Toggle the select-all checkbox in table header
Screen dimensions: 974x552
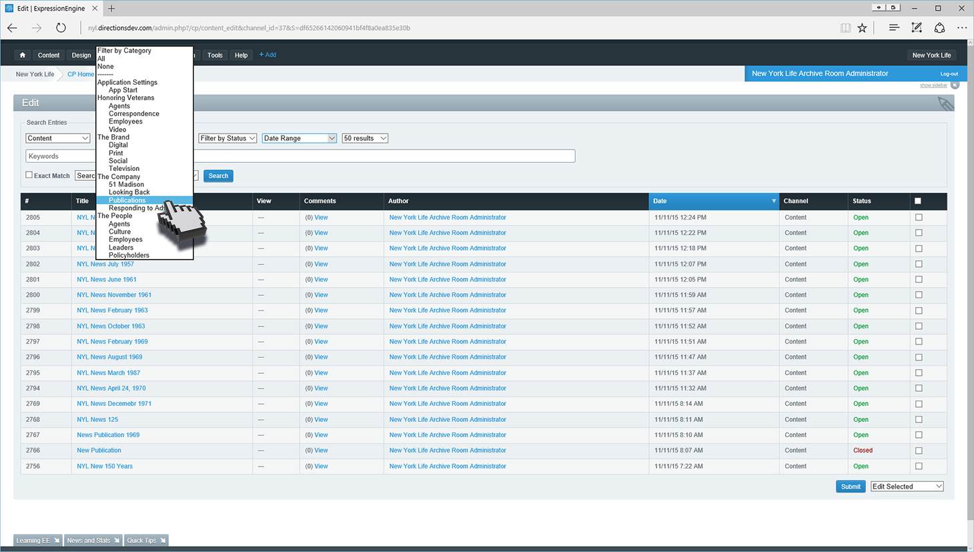(918, 201)
